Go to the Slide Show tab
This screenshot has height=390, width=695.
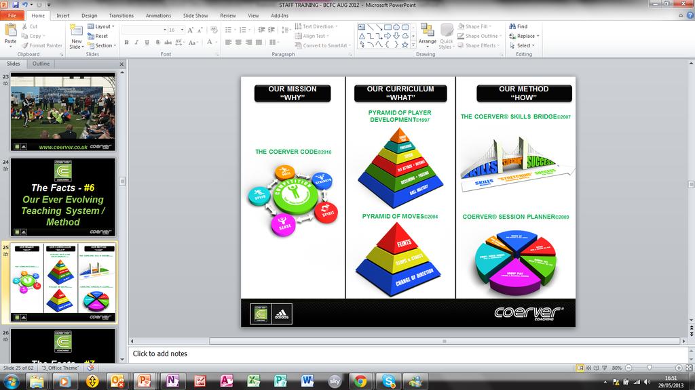tap(195, 16)
